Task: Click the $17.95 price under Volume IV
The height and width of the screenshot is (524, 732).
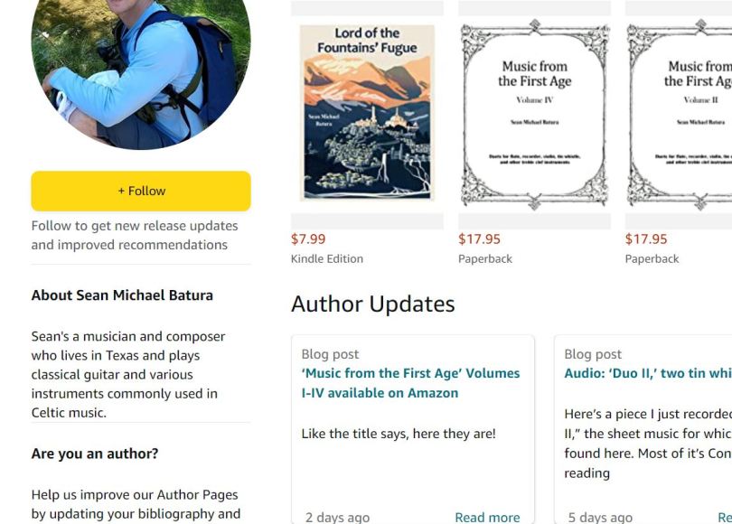Action: (479, 239)
